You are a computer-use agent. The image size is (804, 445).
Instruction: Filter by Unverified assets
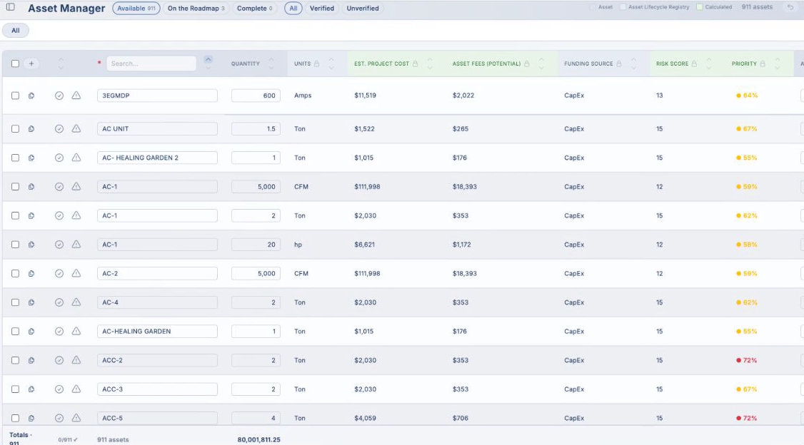363,8
